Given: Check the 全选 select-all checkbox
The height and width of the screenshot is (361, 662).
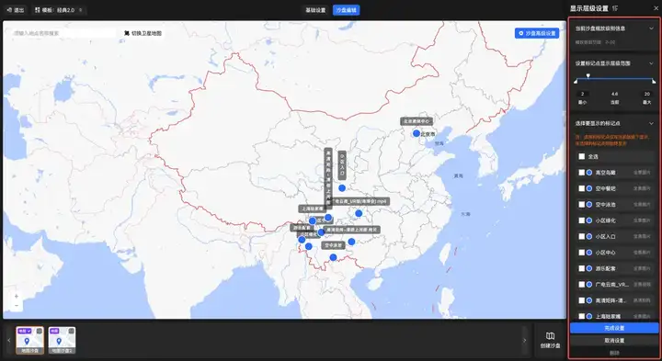Looking at the screenshot, I should (582, 156).
